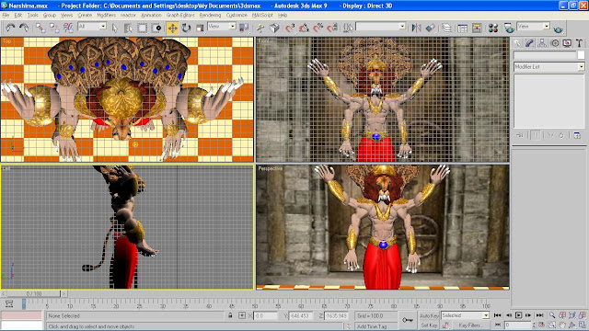Click Quick Render teapot icon
The height and width of the screenshot is (331, 589).
[559, 29]
